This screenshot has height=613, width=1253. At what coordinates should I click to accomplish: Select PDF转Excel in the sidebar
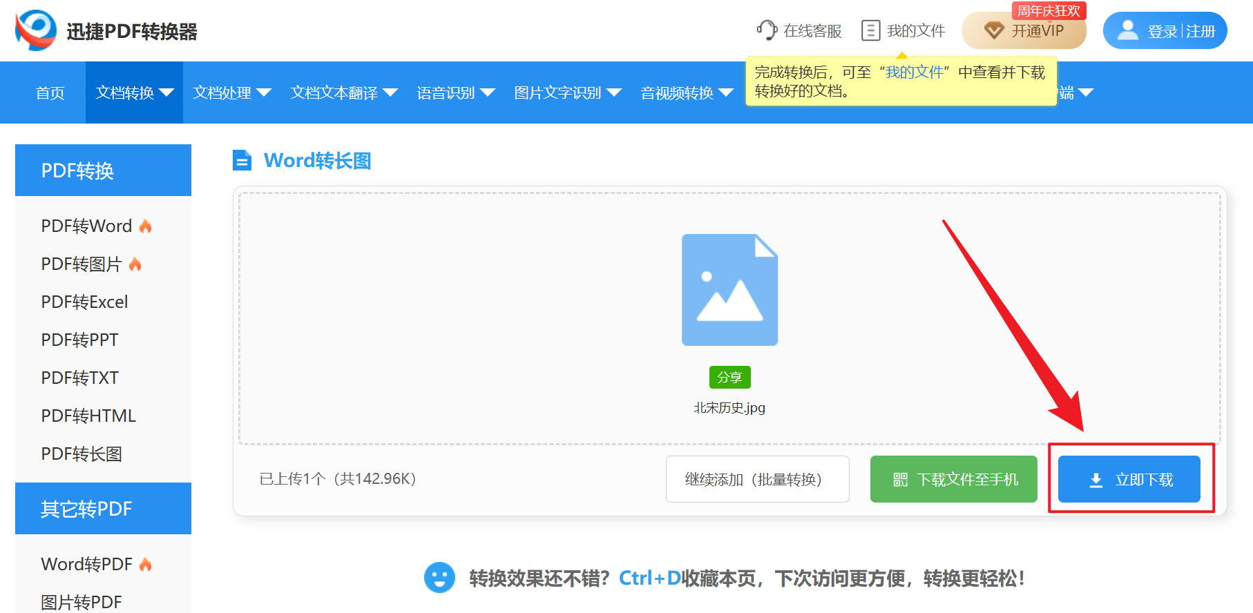tap(84, 302)
